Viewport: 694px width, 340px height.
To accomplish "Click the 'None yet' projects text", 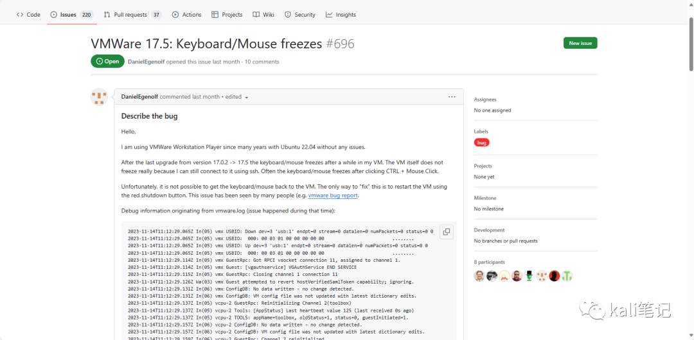I will point(485,177).
